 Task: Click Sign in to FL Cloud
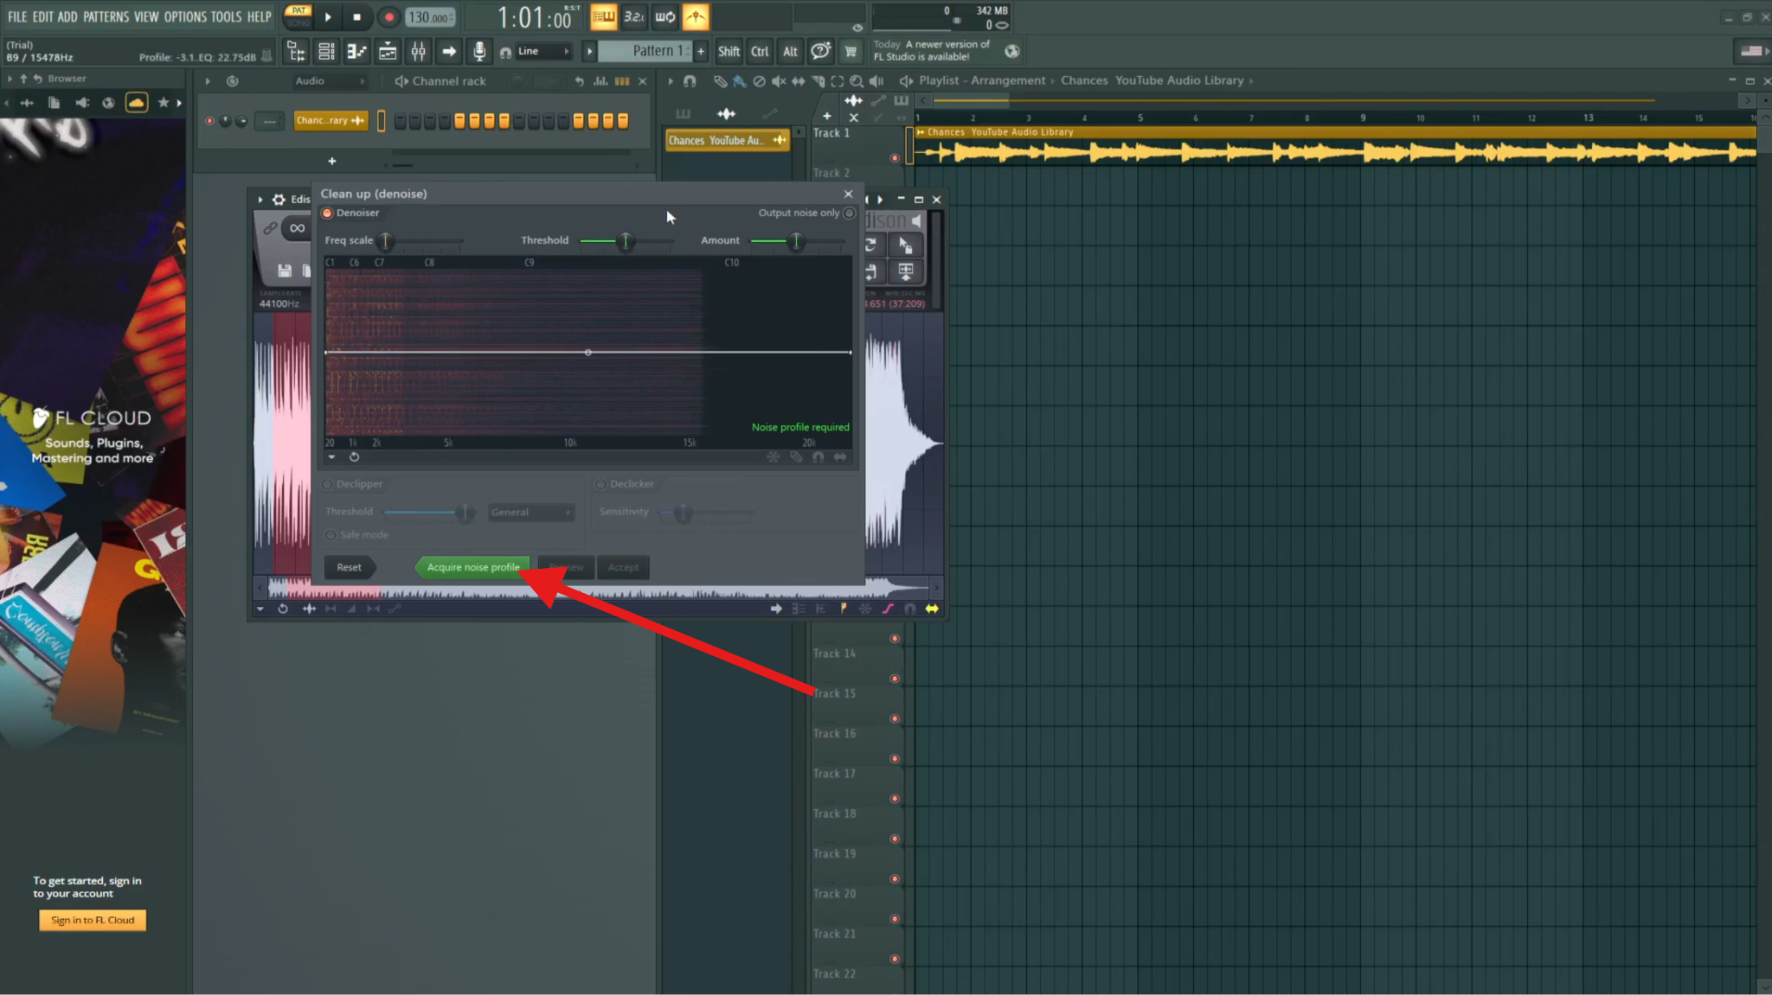[x=92, y=920]
